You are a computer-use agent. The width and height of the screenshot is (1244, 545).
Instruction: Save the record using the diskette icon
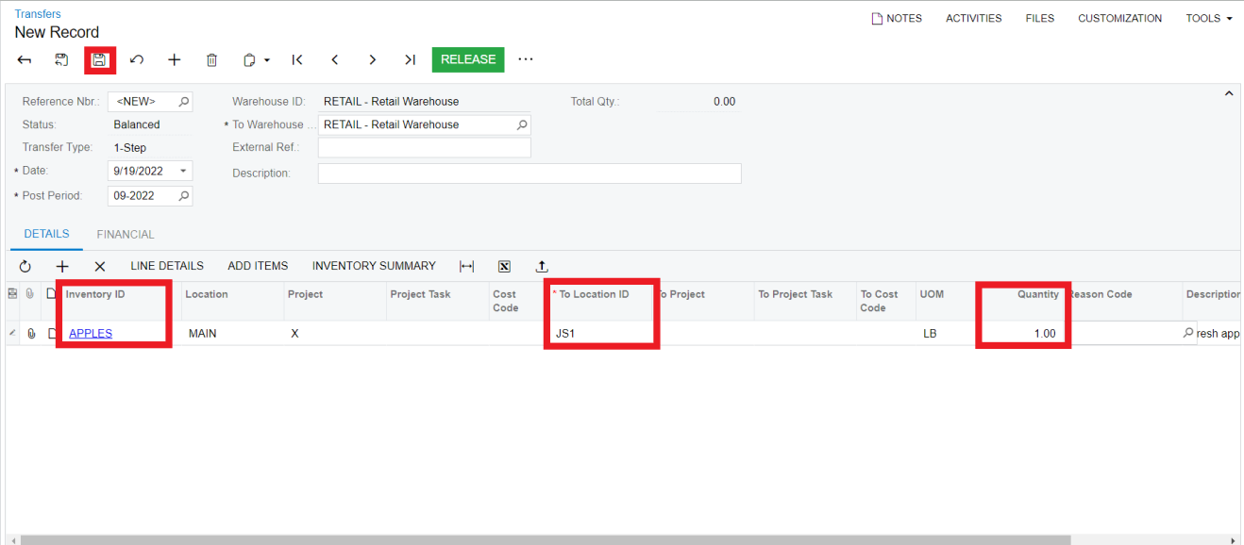pos(100,59)
